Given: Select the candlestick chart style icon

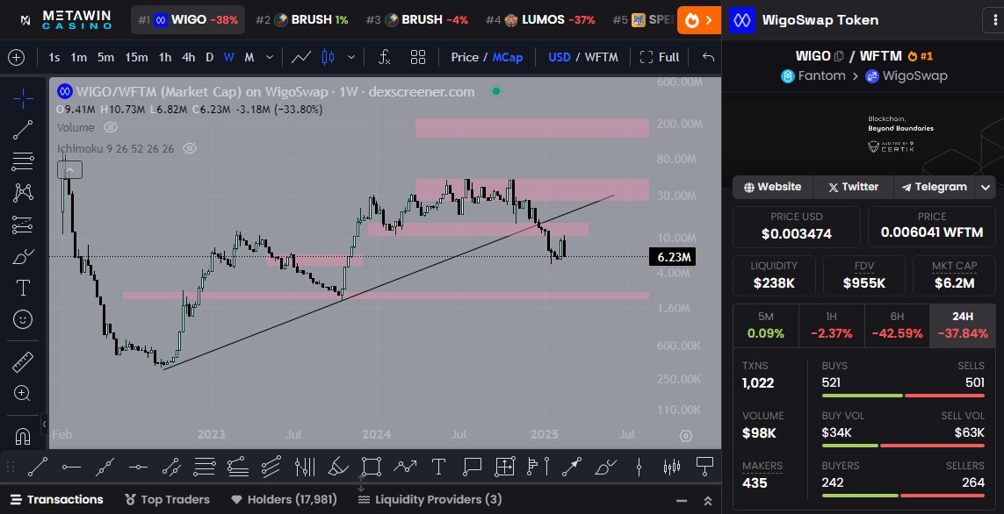Looking at the screenshot, I should pyautogui.click(x=329, y=58).
